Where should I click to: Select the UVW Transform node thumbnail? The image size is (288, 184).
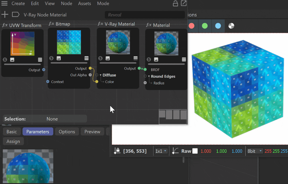[x=22, y=44]
